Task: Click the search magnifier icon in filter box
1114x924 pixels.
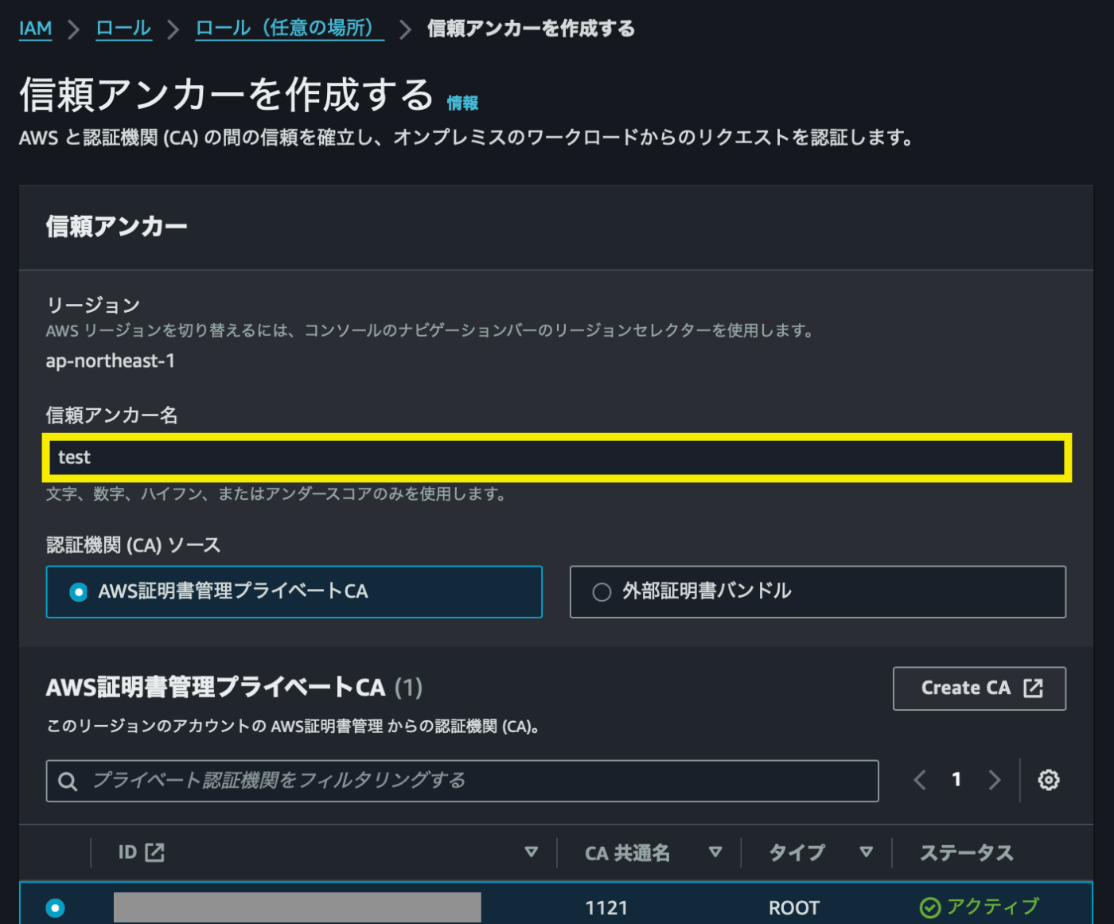Action: [x=68, y=782]
